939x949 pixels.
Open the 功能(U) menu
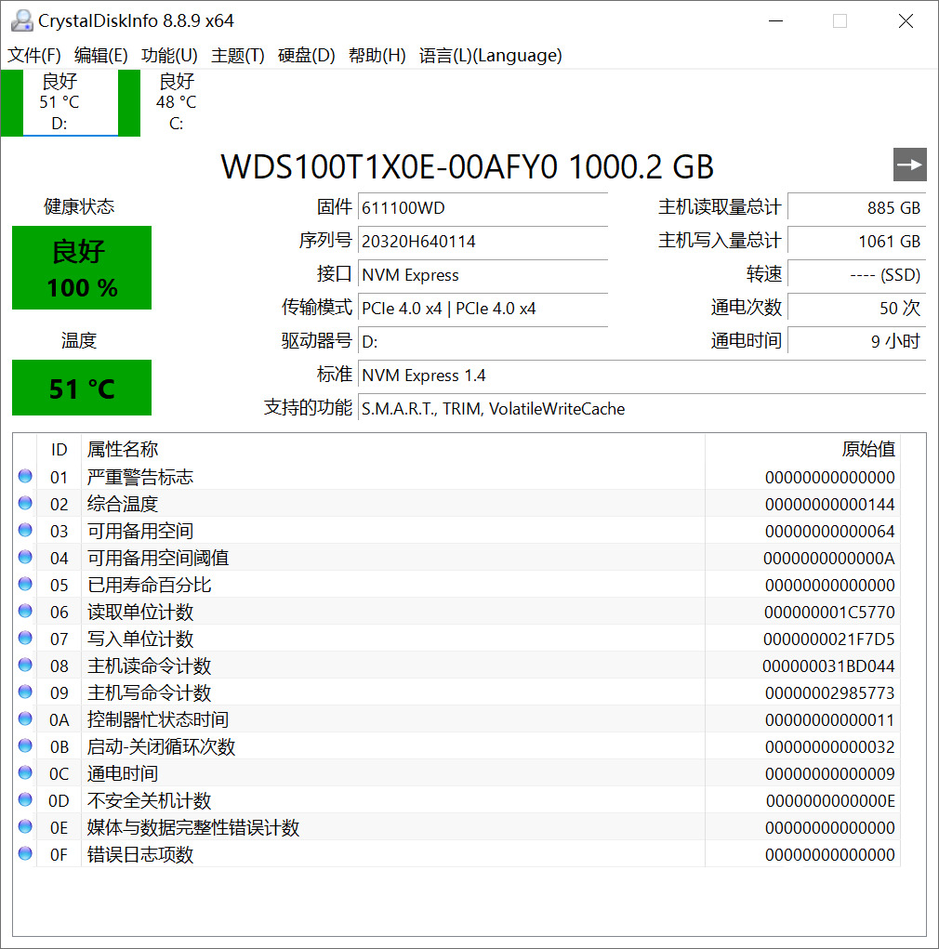click(x=169, y=56)
